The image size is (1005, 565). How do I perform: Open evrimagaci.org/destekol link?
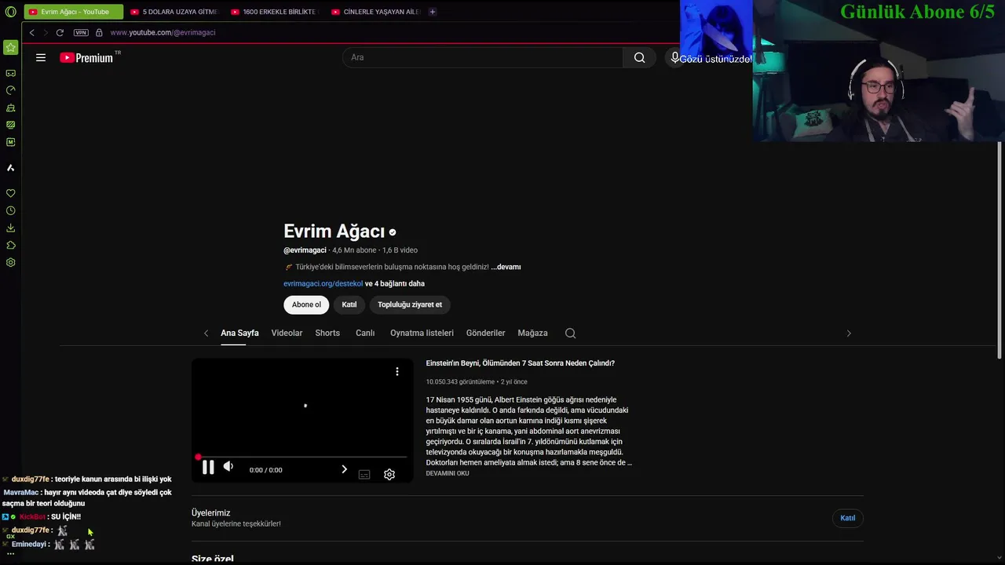[x=323, y=284]
